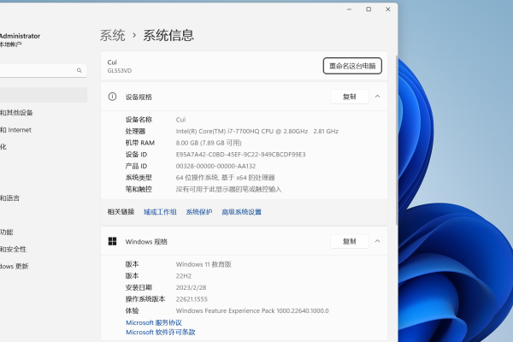
Task: Click 重命名这台电脑 button
Action: tap(352, 66)
